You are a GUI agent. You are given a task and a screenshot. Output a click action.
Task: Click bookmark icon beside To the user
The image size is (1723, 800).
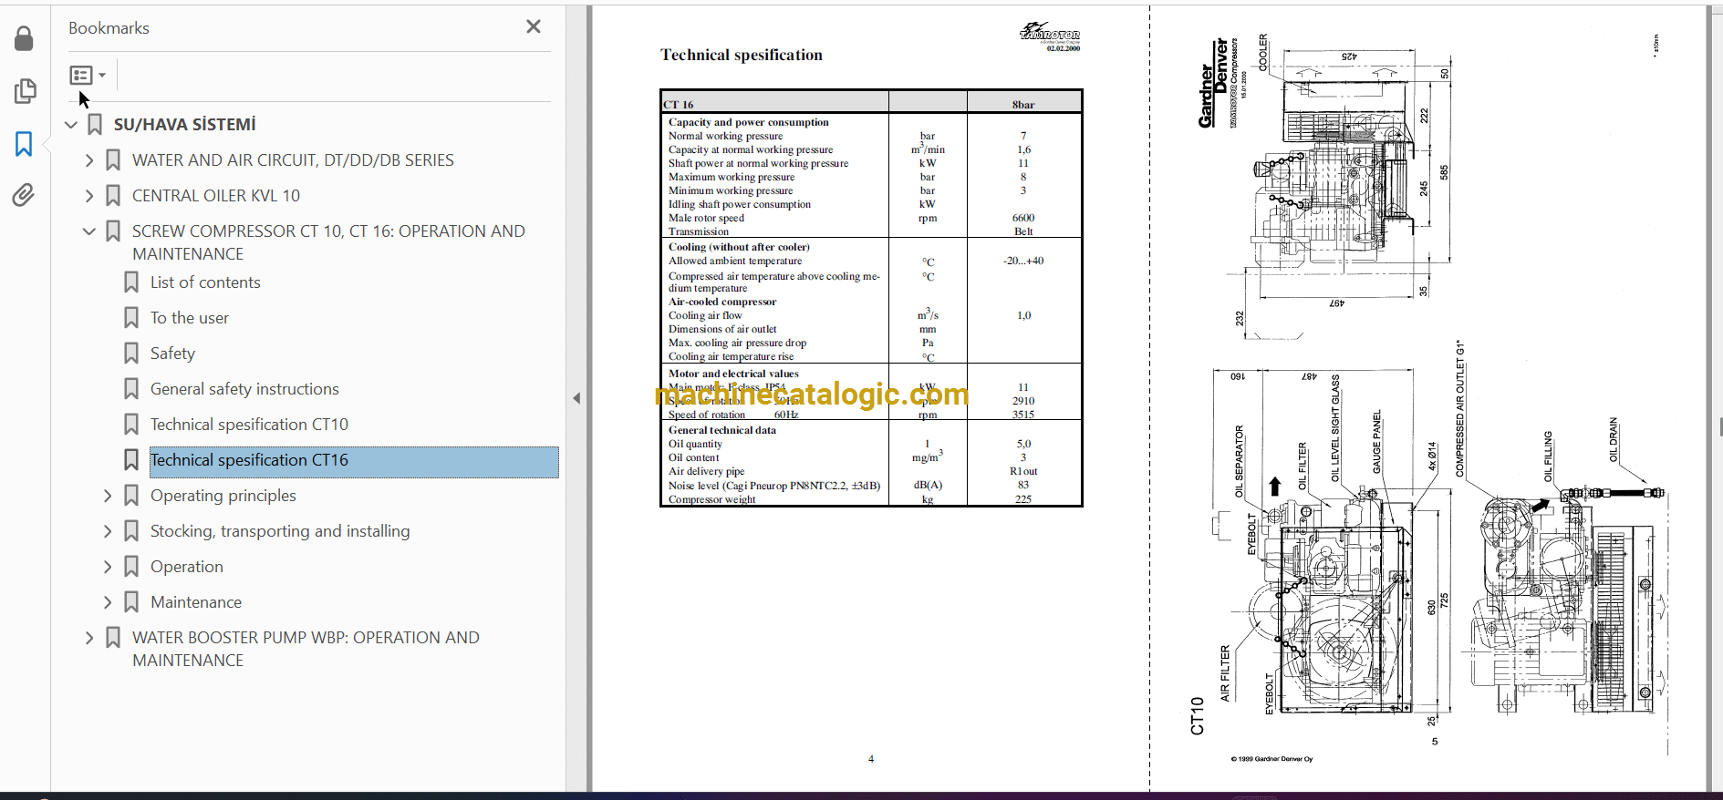click(x=131, y=318)
